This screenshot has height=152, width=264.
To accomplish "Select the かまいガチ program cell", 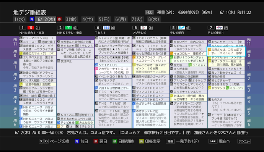I will [x=188, y=42].
